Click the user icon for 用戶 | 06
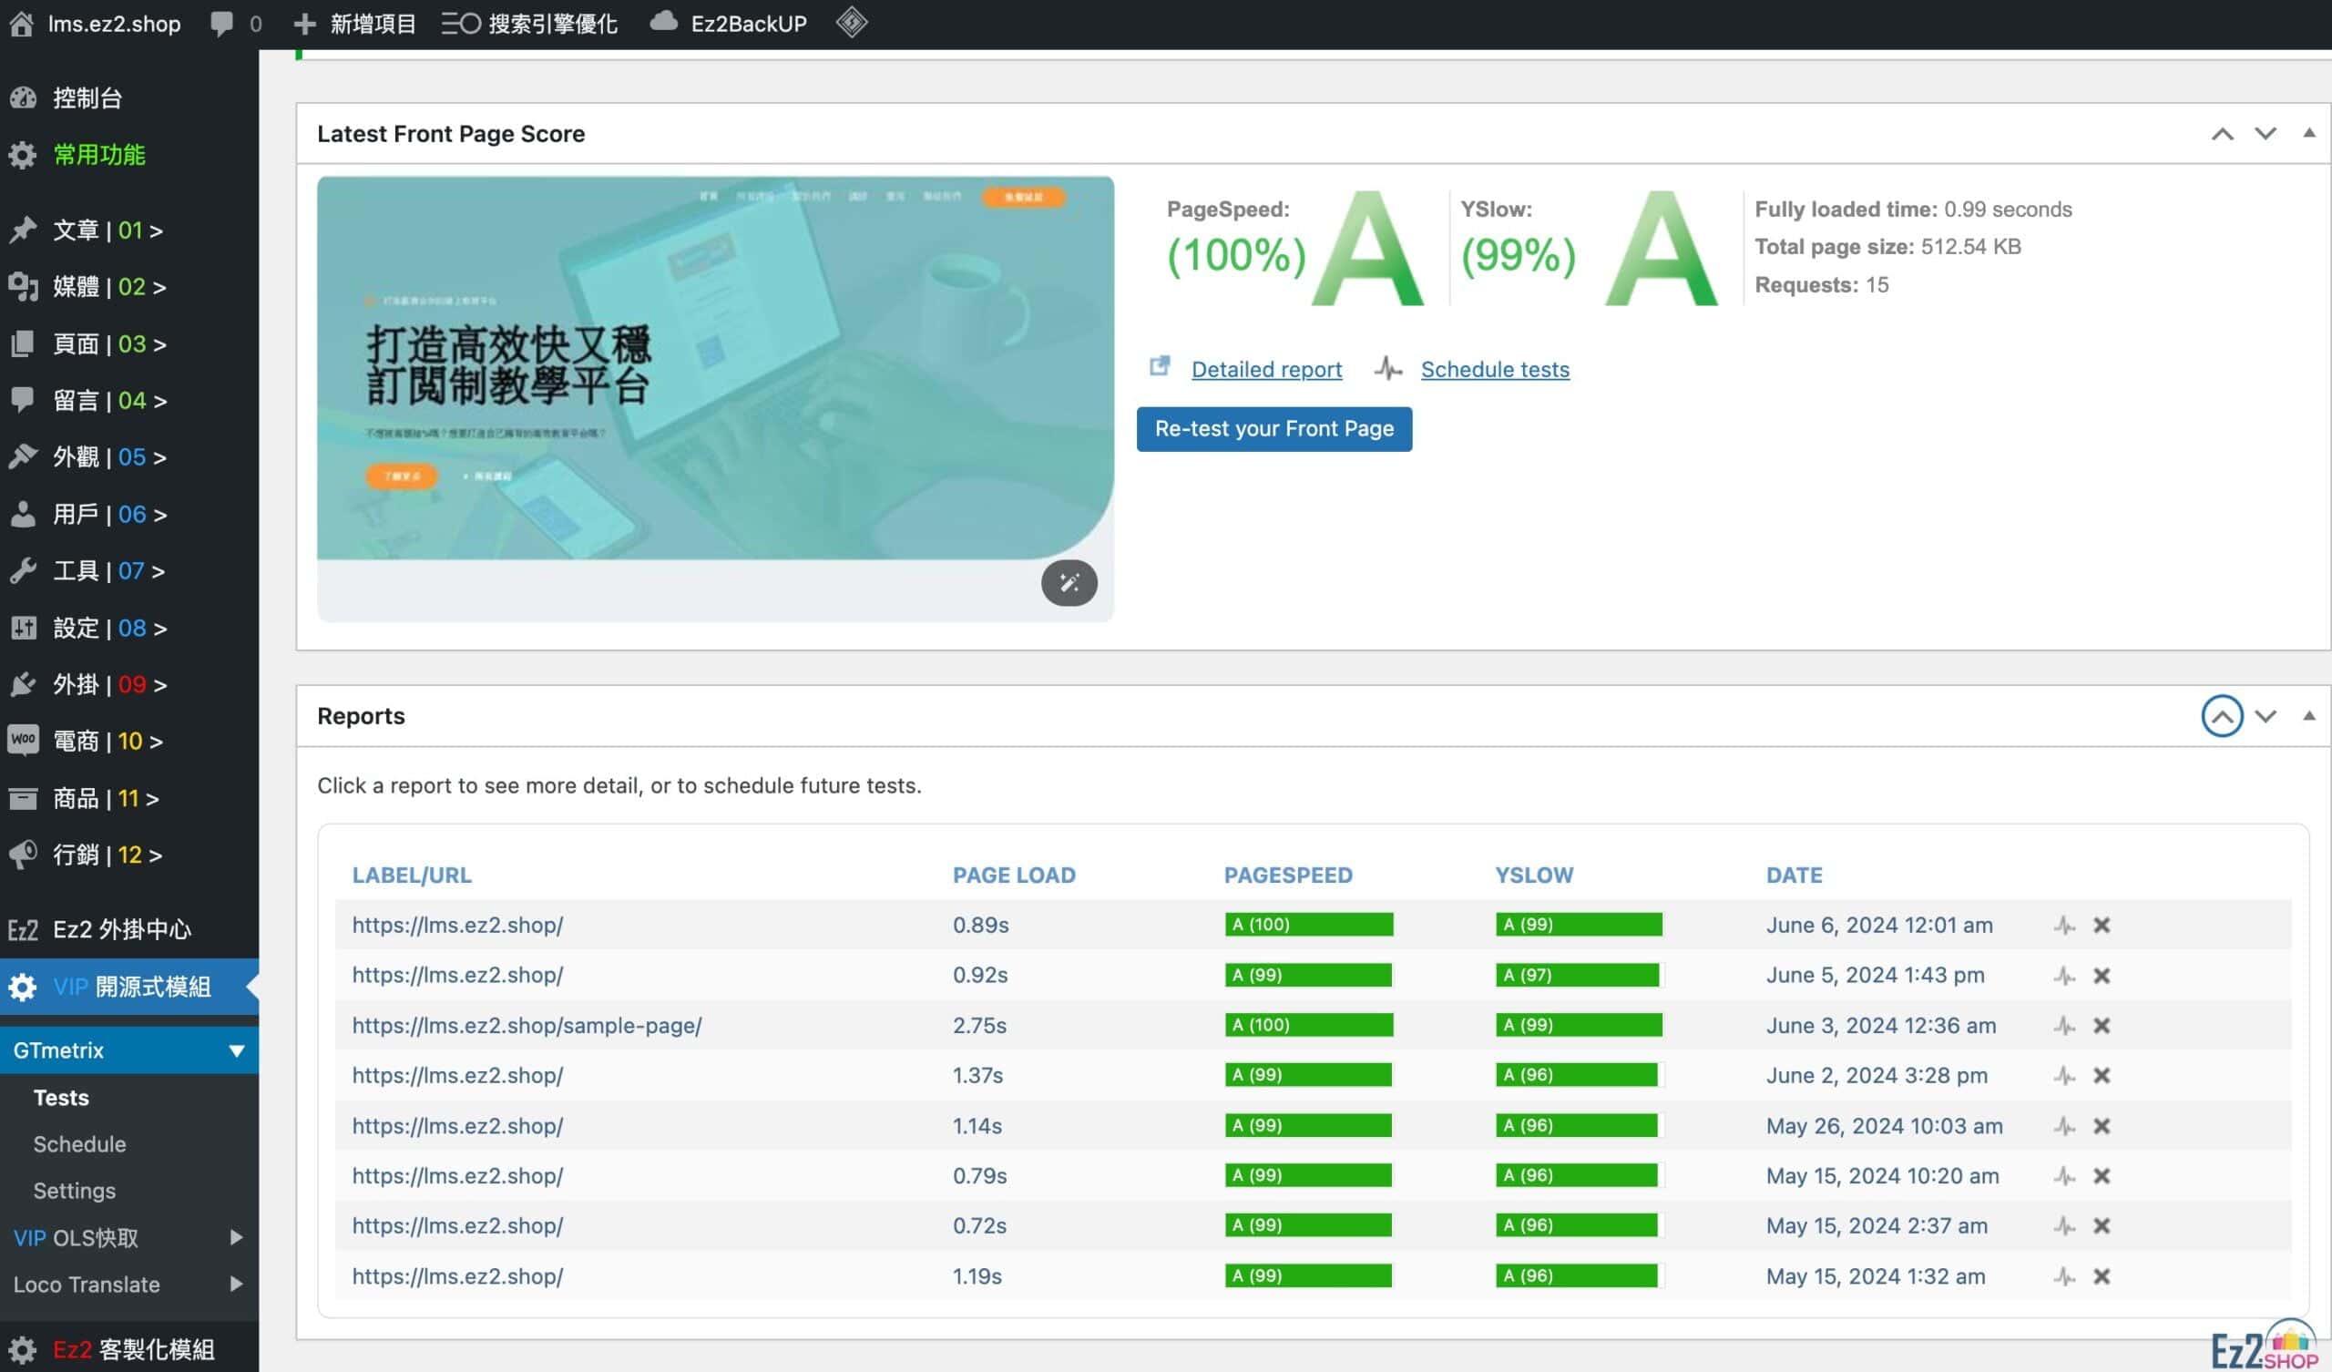 (x=23, y=514)
